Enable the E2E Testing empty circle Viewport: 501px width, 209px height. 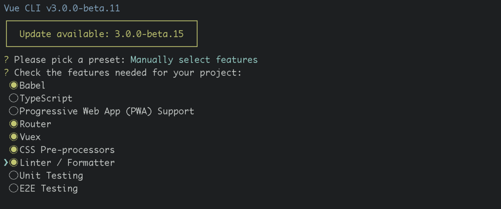coord(13,188)
